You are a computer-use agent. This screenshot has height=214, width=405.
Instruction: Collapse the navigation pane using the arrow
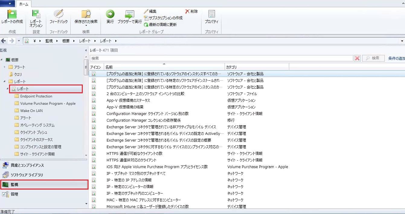tap(86, 50)
